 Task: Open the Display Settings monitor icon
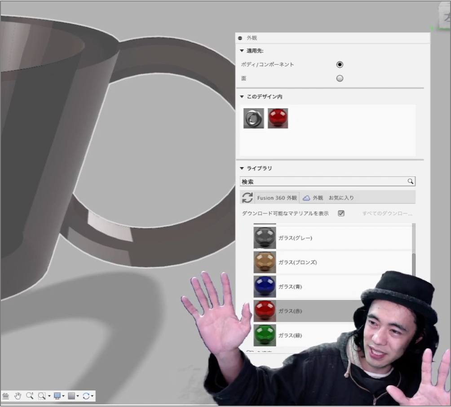pyautogui.click(x=57, y=396)
